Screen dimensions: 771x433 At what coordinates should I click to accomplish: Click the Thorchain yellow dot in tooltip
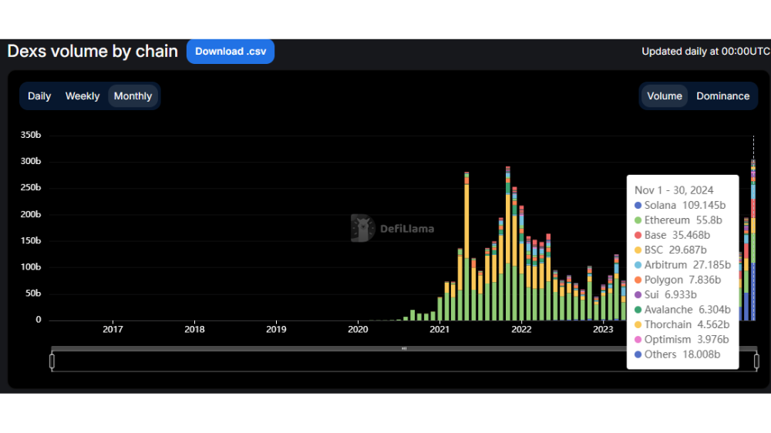[x=638, y=325]
